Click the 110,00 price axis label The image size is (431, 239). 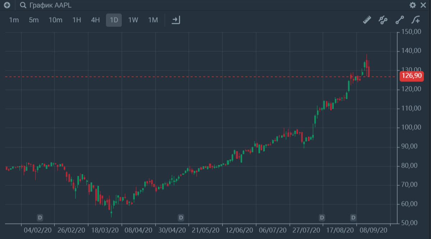click(x=411, y=108)
